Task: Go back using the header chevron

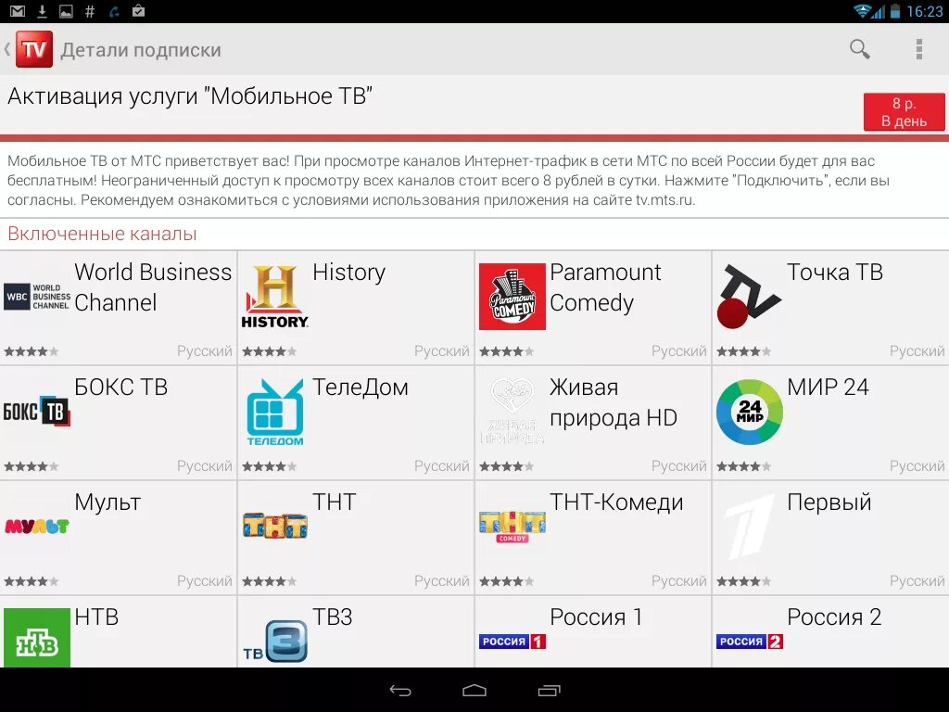Action: tap(7, 49)
